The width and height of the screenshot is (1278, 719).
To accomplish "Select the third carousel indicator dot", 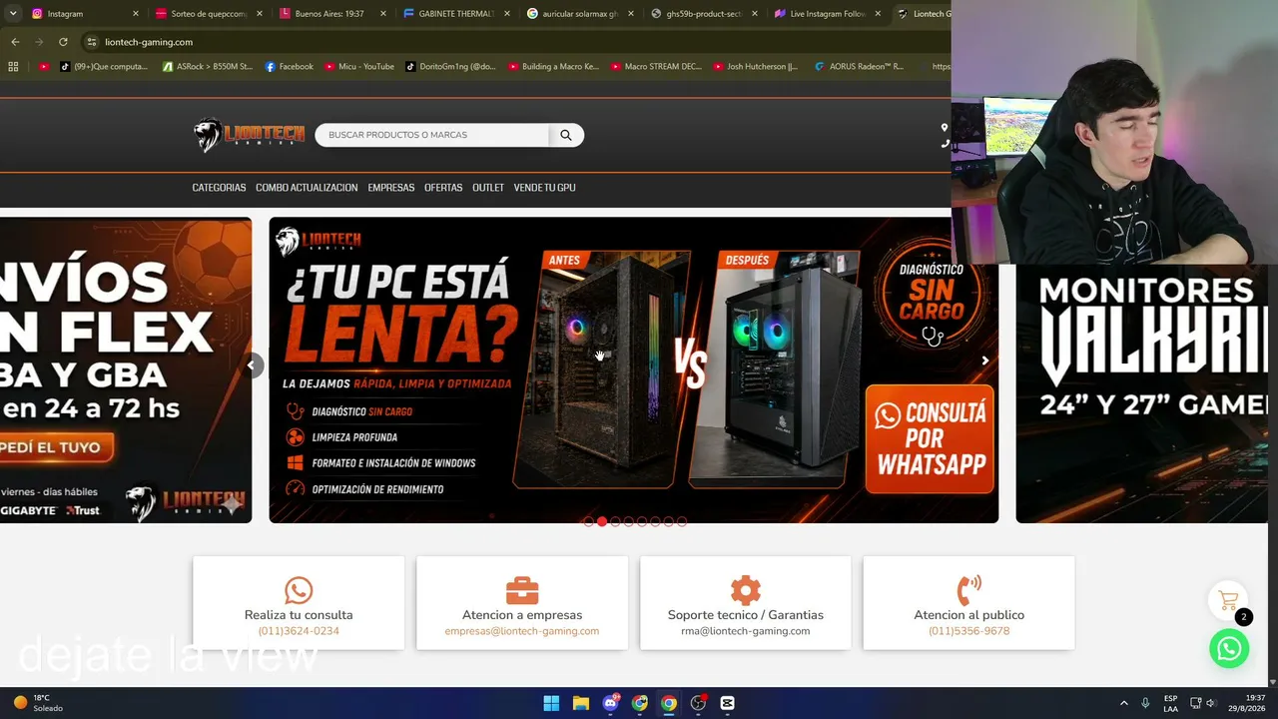I will point(615,521).
